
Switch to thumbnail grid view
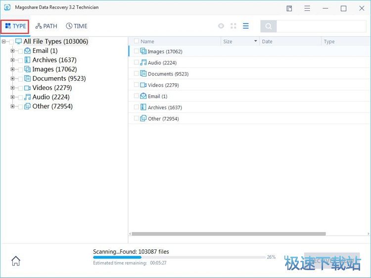[x=233, y=26]
